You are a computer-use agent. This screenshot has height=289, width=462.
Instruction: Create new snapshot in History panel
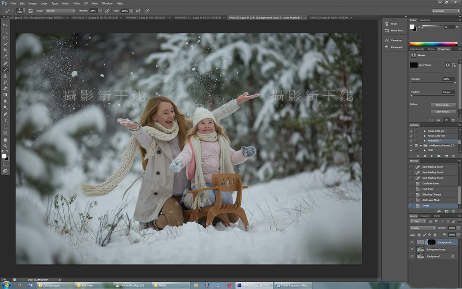point(446,211)
